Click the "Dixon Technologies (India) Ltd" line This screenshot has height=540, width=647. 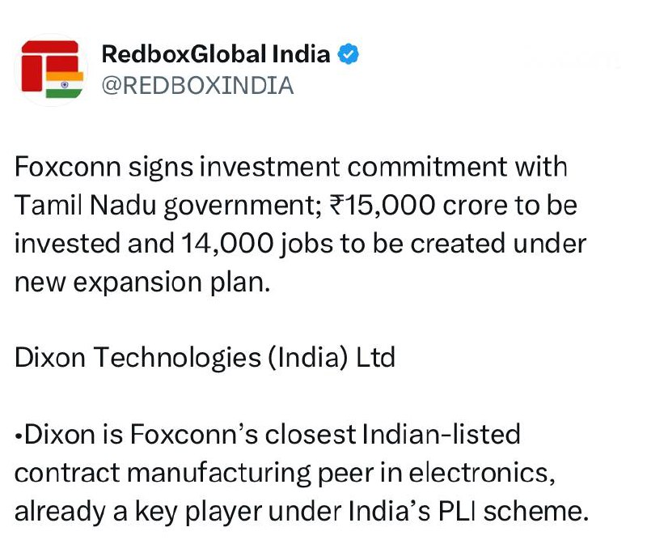(x=205, y=357)
